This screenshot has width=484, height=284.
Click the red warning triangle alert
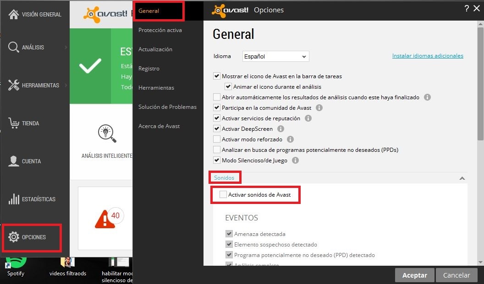pos(104,219)
